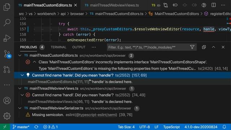
Task: Click the timeline clock icon in editor toolbar
Action: [204, 5]
